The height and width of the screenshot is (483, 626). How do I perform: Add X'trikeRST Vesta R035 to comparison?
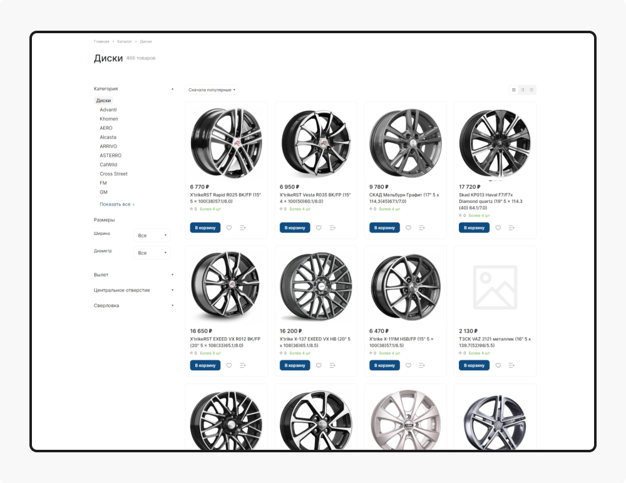(x=332, y=227)
